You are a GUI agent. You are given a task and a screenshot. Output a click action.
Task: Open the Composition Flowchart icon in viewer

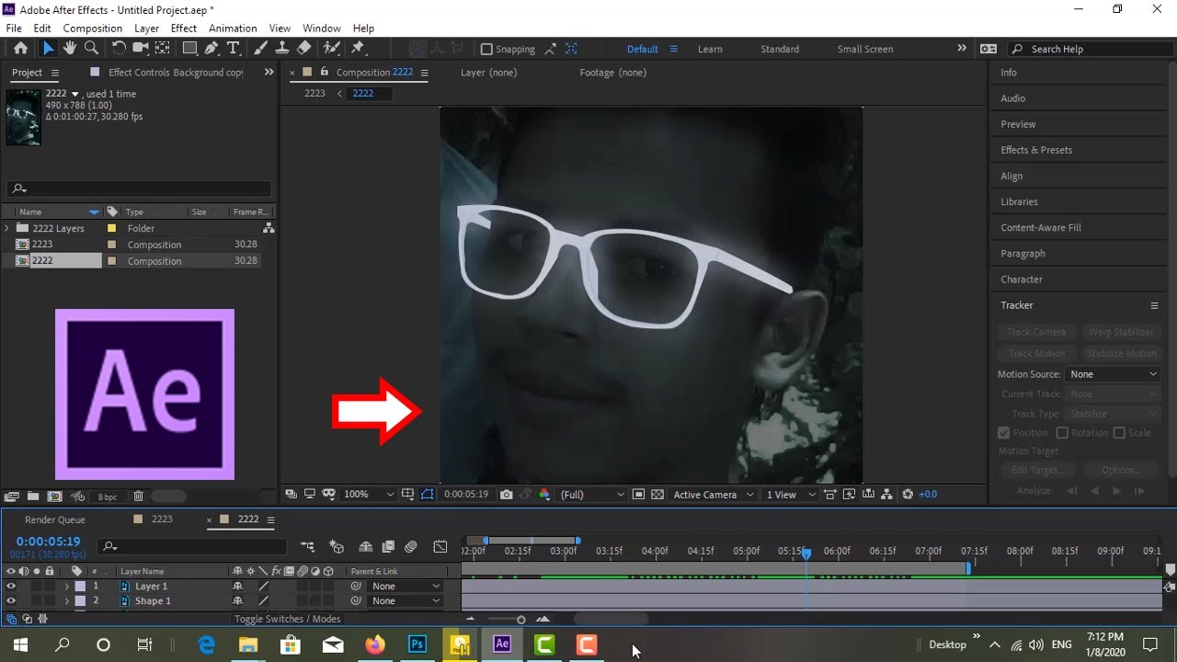[x=886, y=495]
